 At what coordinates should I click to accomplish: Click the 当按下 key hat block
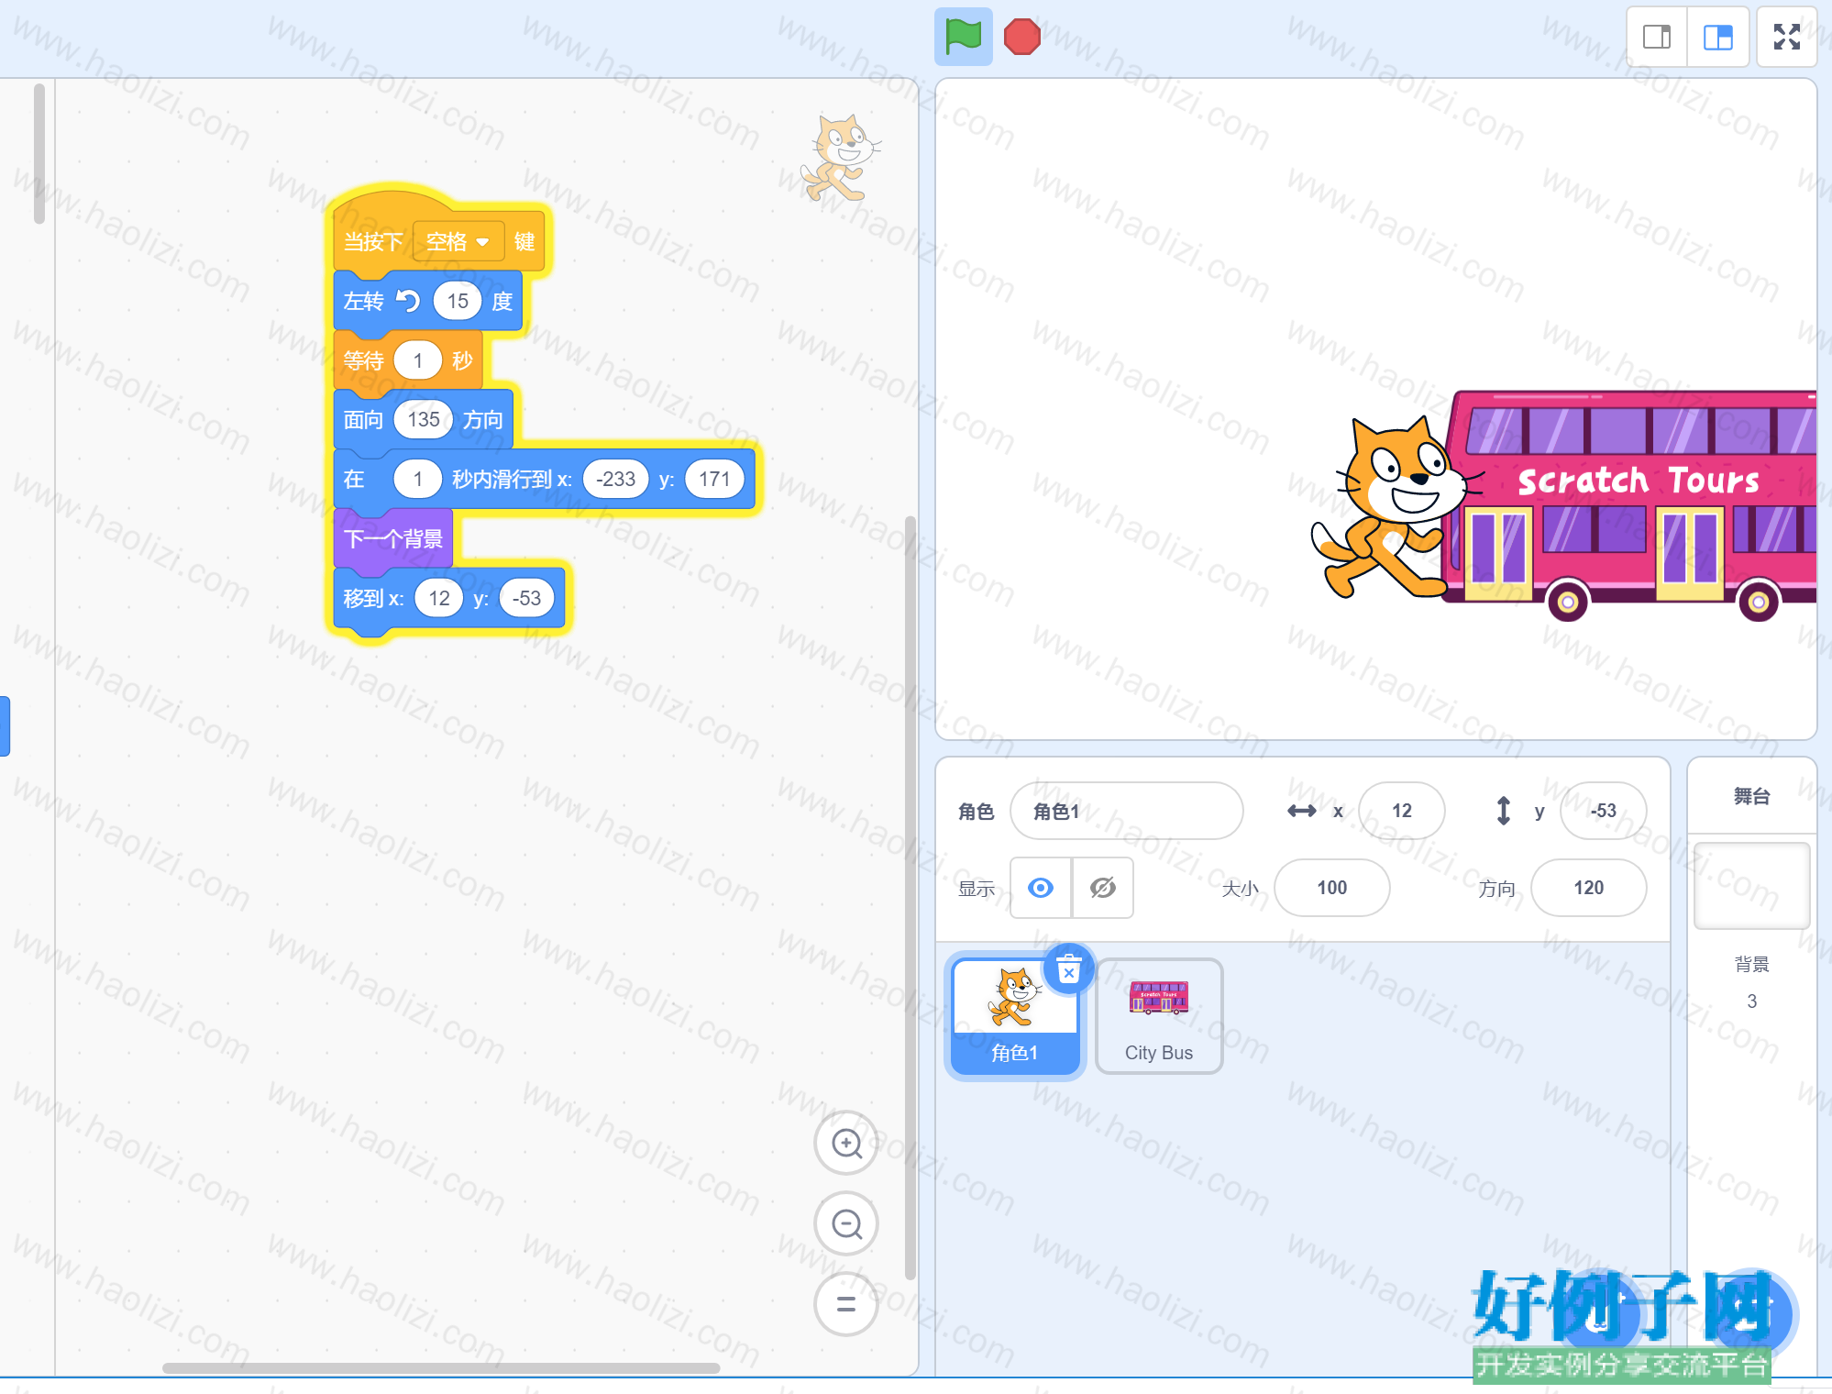pos(373,242)
